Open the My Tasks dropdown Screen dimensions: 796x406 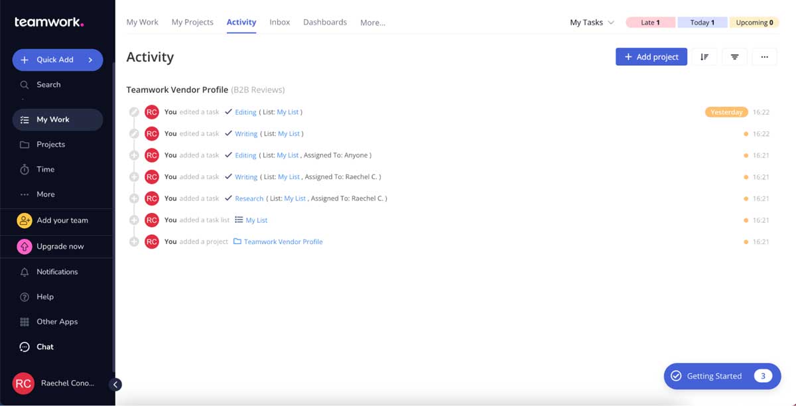click(x=590, y=22)
